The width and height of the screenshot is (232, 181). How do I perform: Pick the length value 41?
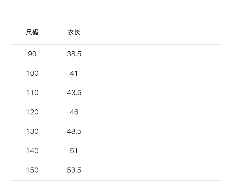74,73
